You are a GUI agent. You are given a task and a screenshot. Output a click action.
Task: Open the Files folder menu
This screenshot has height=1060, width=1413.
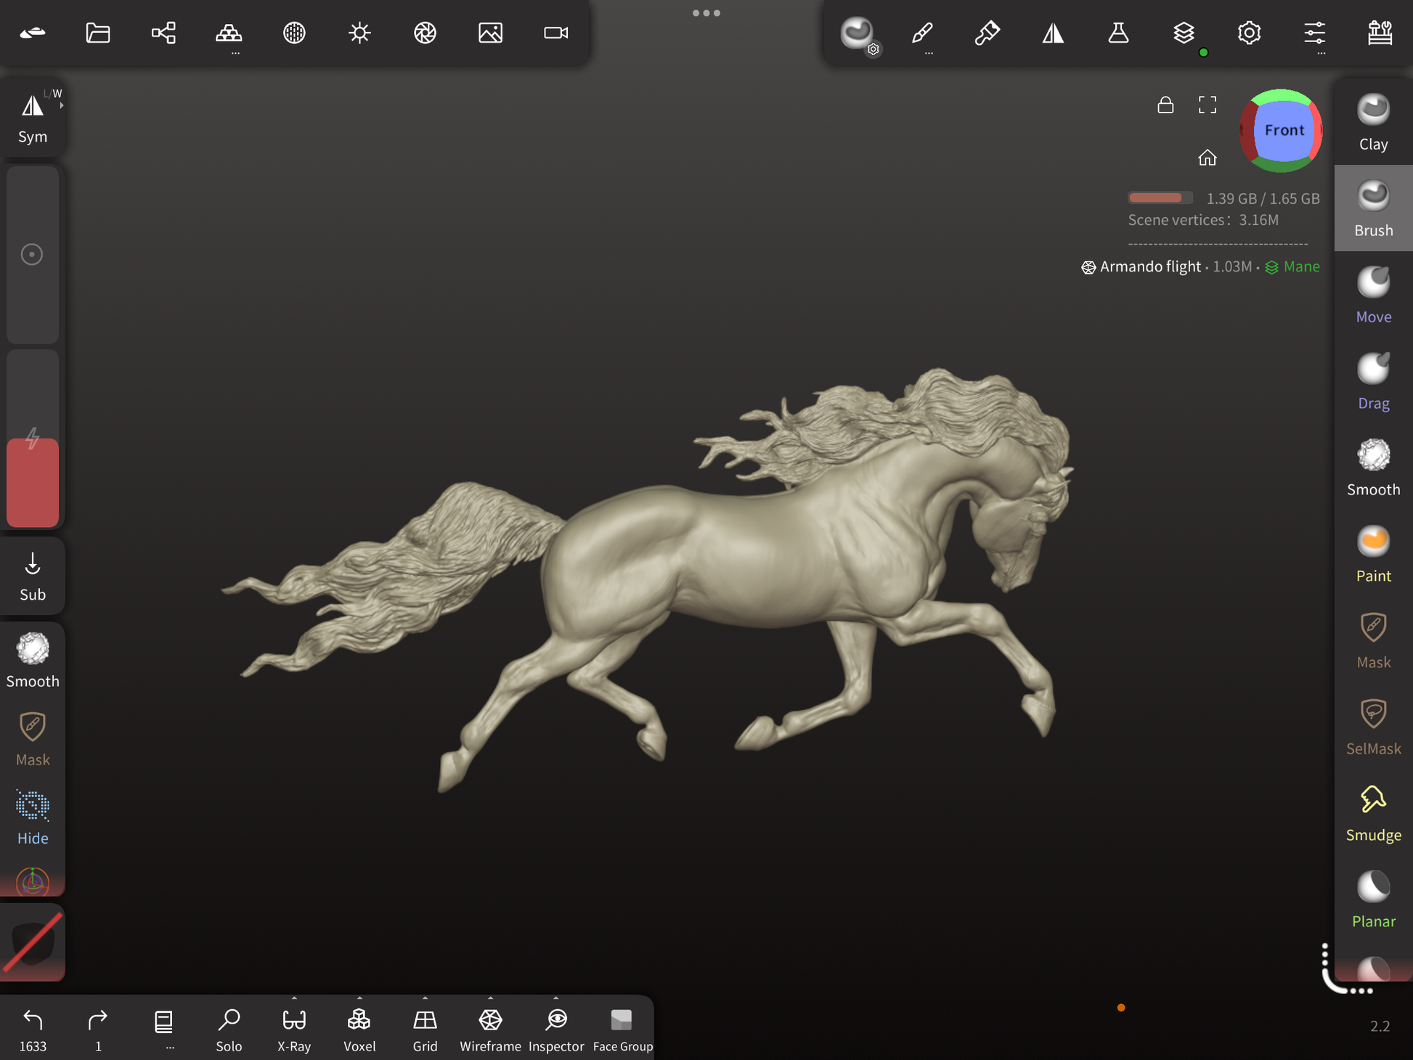tap(98, 33)
